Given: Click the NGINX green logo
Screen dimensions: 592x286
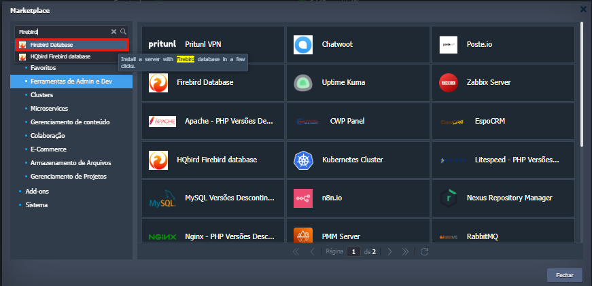Looking at the screenshot, I should (x=162, y=237).
